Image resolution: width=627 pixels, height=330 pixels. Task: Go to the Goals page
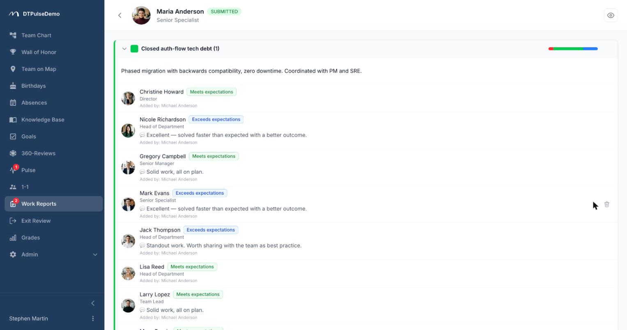[54, 137]
